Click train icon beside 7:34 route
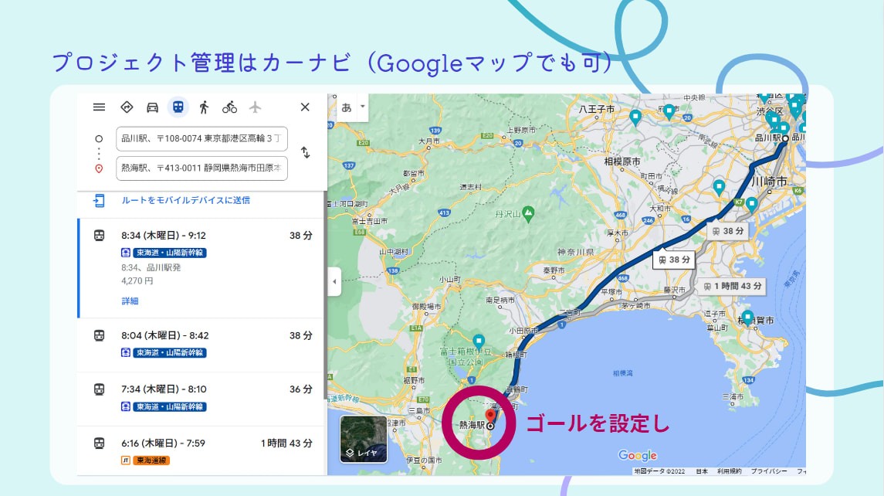Viewport: 884px width, 496px height. coord(100,389)
